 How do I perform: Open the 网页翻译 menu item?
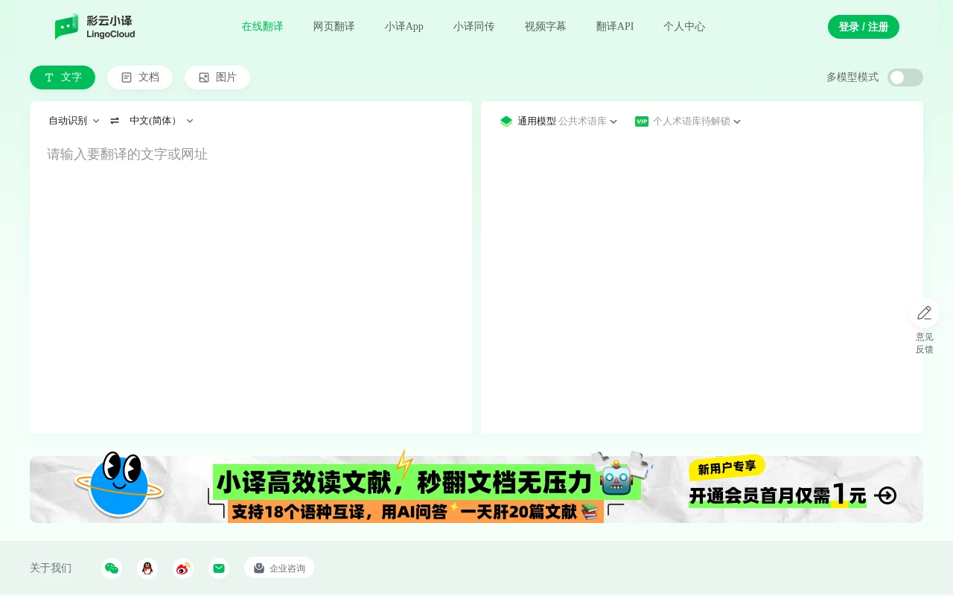click(334, 27)
